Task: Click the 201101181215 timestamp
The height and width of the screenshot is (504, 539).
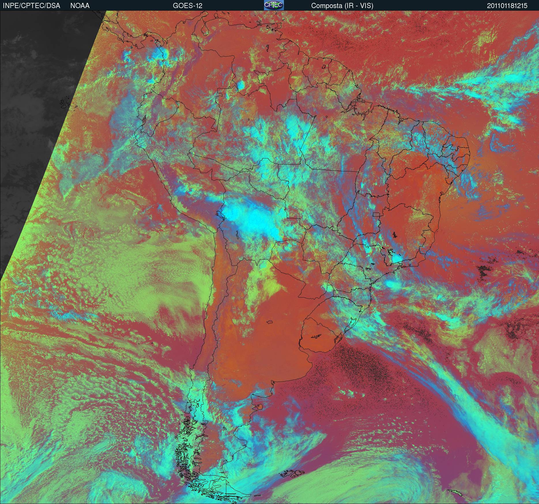Action: click(x=507, y=6)
